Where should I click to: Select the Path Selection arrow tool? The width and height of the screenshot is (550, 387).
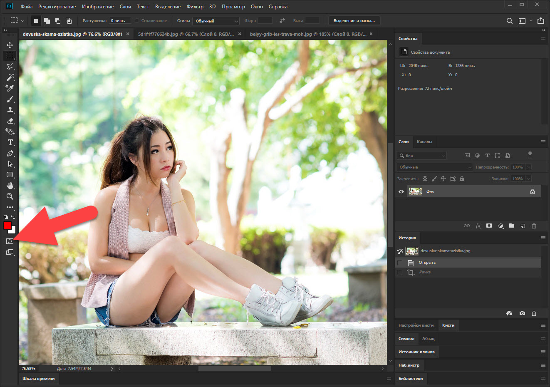(x=10, y=164)
